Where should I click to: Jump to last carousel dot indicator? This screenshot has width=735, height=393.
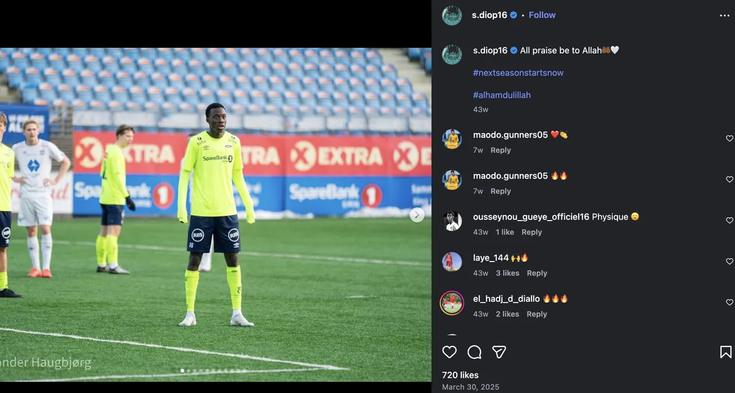(x=244, y=371)
